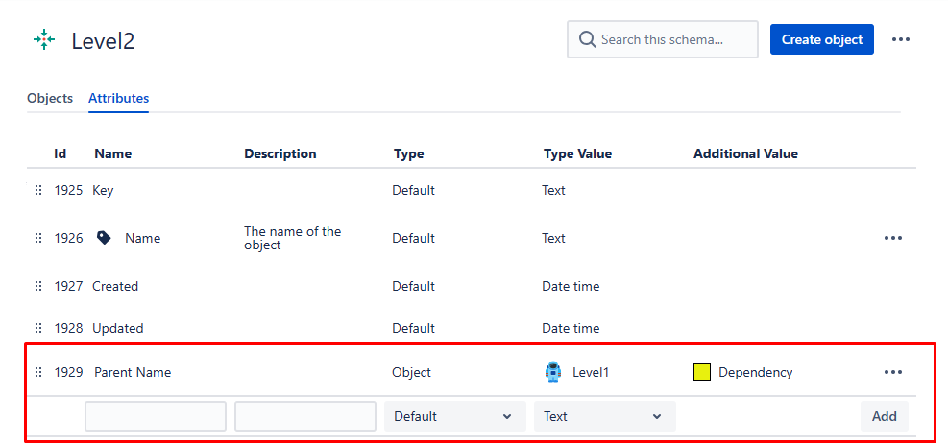Open the ellipsis menu for Name attribute
Image resolution: width=948 pixels, height=444 pixels.
click(893, 238)
